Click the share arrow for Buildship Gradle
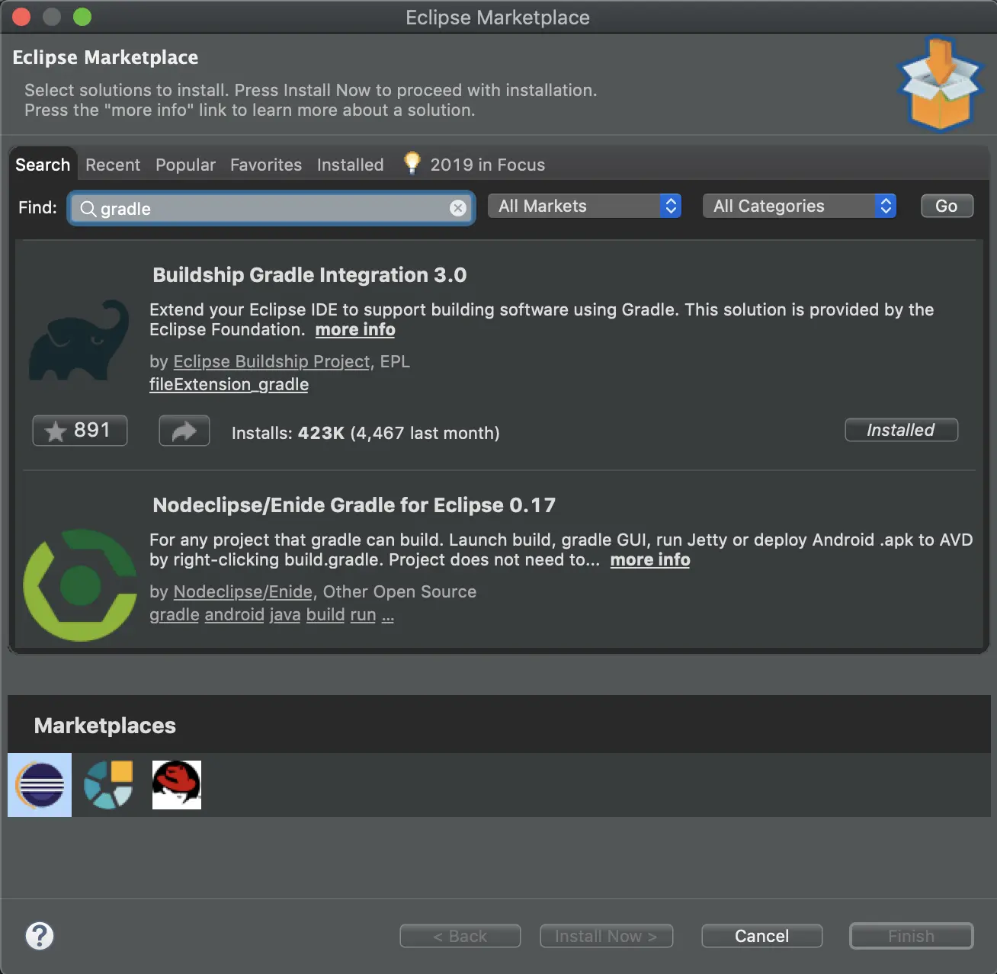This screenshot has height=974, width=997. tap(184, 431)
